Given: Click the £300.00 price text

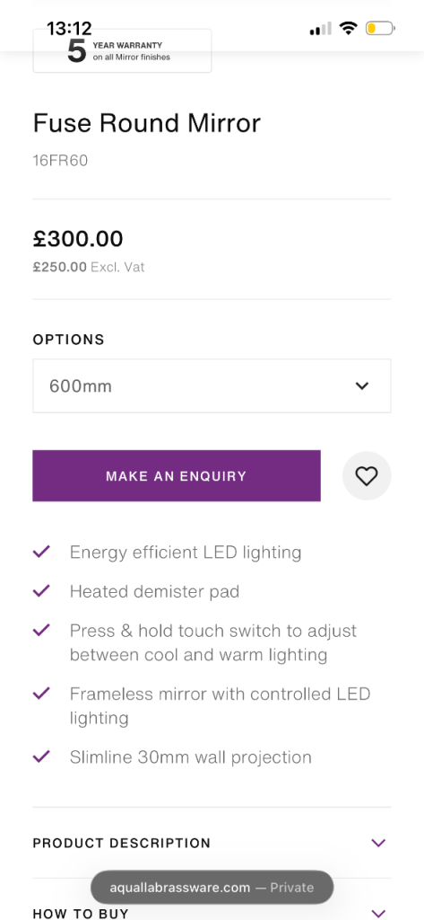Looking at the screenshot, I should click(x=78, y=239).
